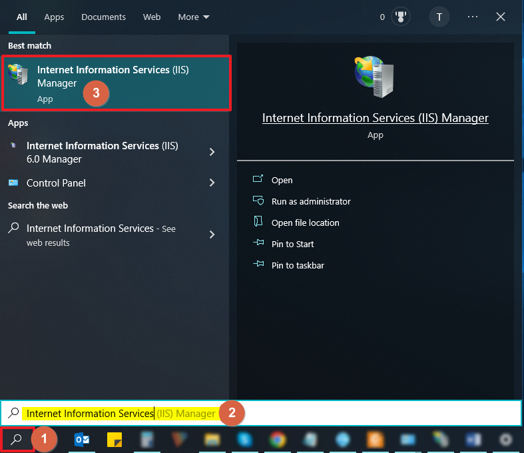Click the Open action window icon
The height and width of the screenshot is (453, 524).
(258, 179)
